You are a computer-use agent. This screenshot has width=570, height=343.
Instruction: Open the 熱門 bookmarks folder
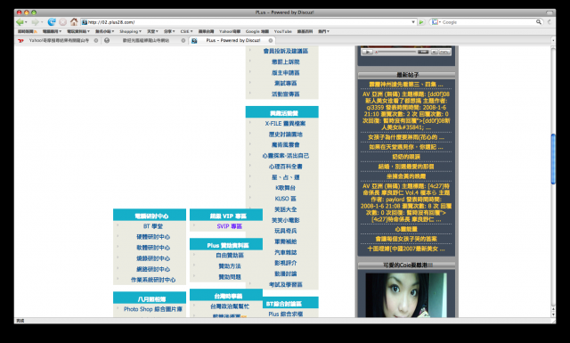click(323, 32)
